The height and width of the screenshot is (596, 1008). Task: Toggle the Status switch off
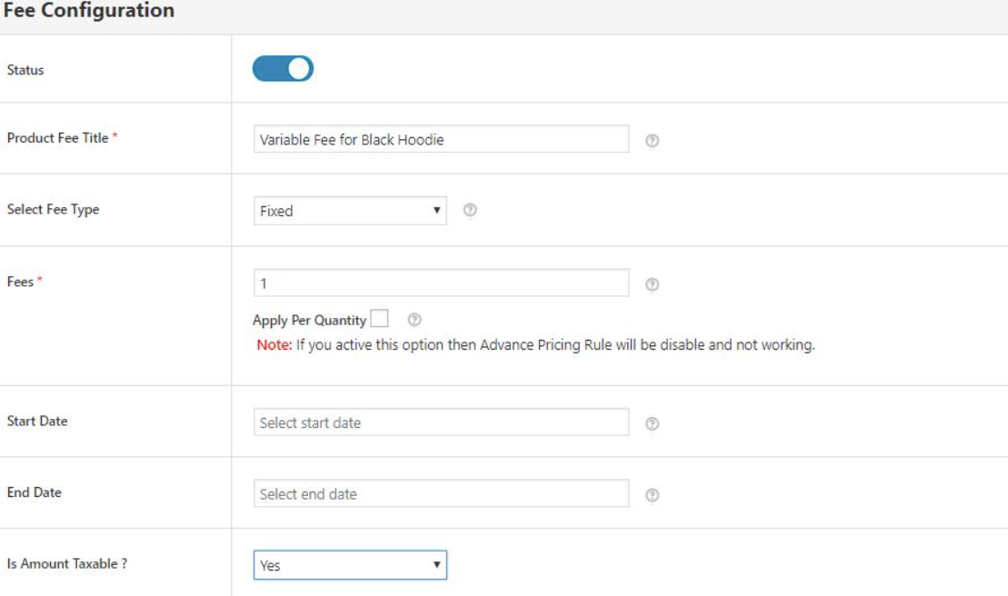click(x=283, y=69)
